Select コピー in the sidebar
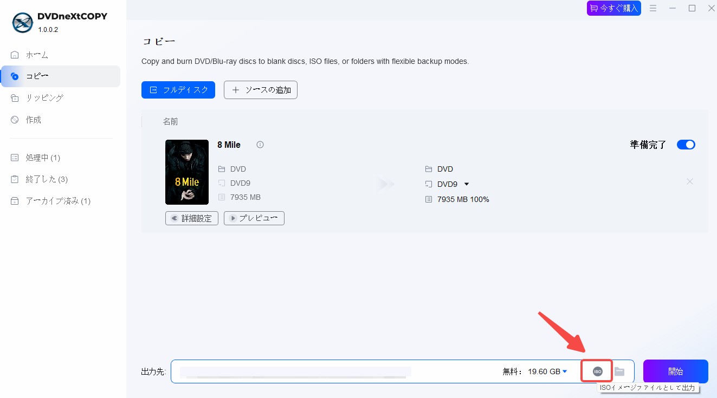This screenshot has height=398, width=717. coord(61,76)
